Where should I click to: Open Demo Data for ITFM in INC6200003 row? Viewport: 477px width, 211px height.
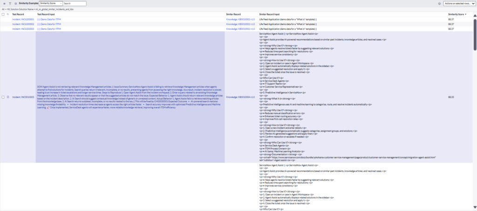[x=49, y=29]
